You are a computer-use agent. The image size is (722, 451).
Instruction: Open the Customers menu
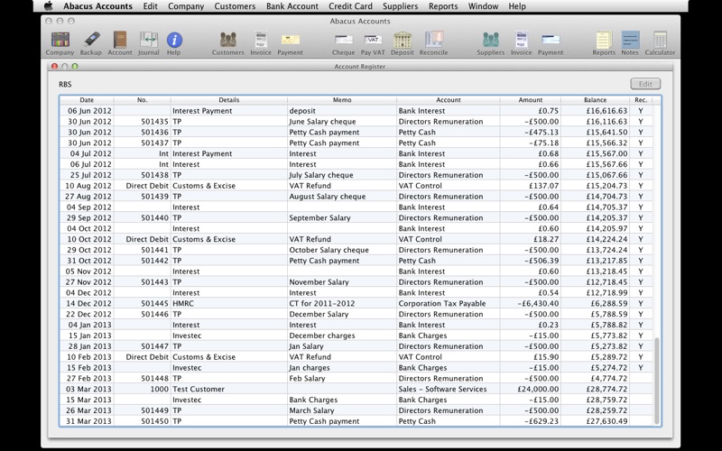(235, 6)
